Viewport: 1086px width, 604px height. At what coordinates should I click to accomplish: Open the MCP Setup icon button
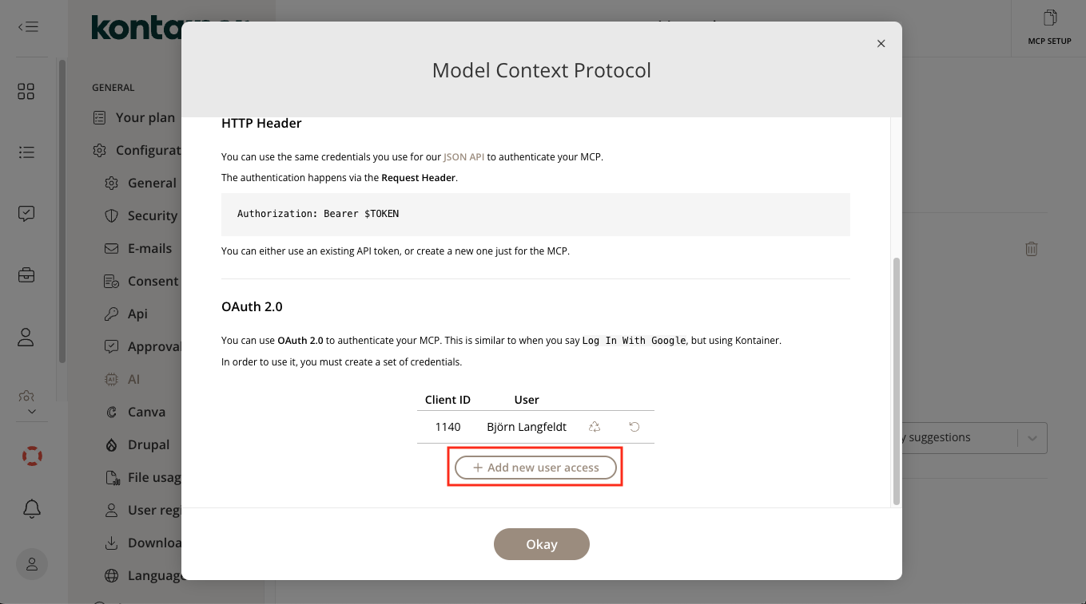(x=1049, y=26)
